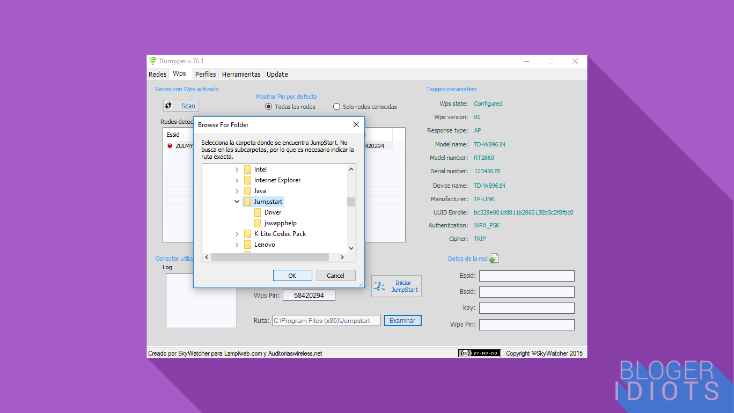
Task: Click the Authentication value WPA_PSK
Action: click(x=487, y=225)
